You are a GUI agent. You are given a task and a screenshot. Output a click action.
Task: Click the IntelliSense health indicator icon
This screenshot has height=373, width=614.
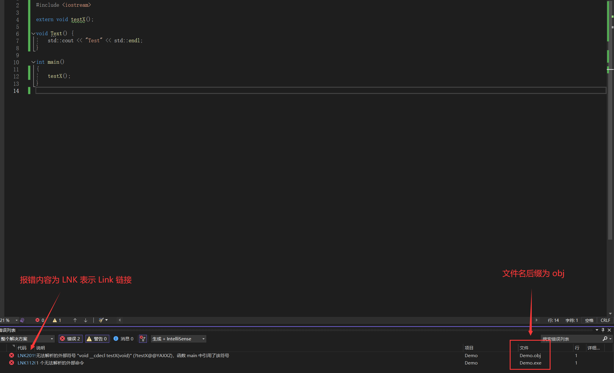[22, 320]
